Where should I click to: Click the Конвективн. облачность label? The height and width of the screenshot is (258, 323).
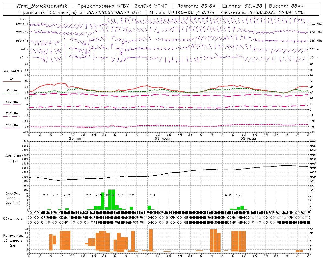(x=13, y=238)
